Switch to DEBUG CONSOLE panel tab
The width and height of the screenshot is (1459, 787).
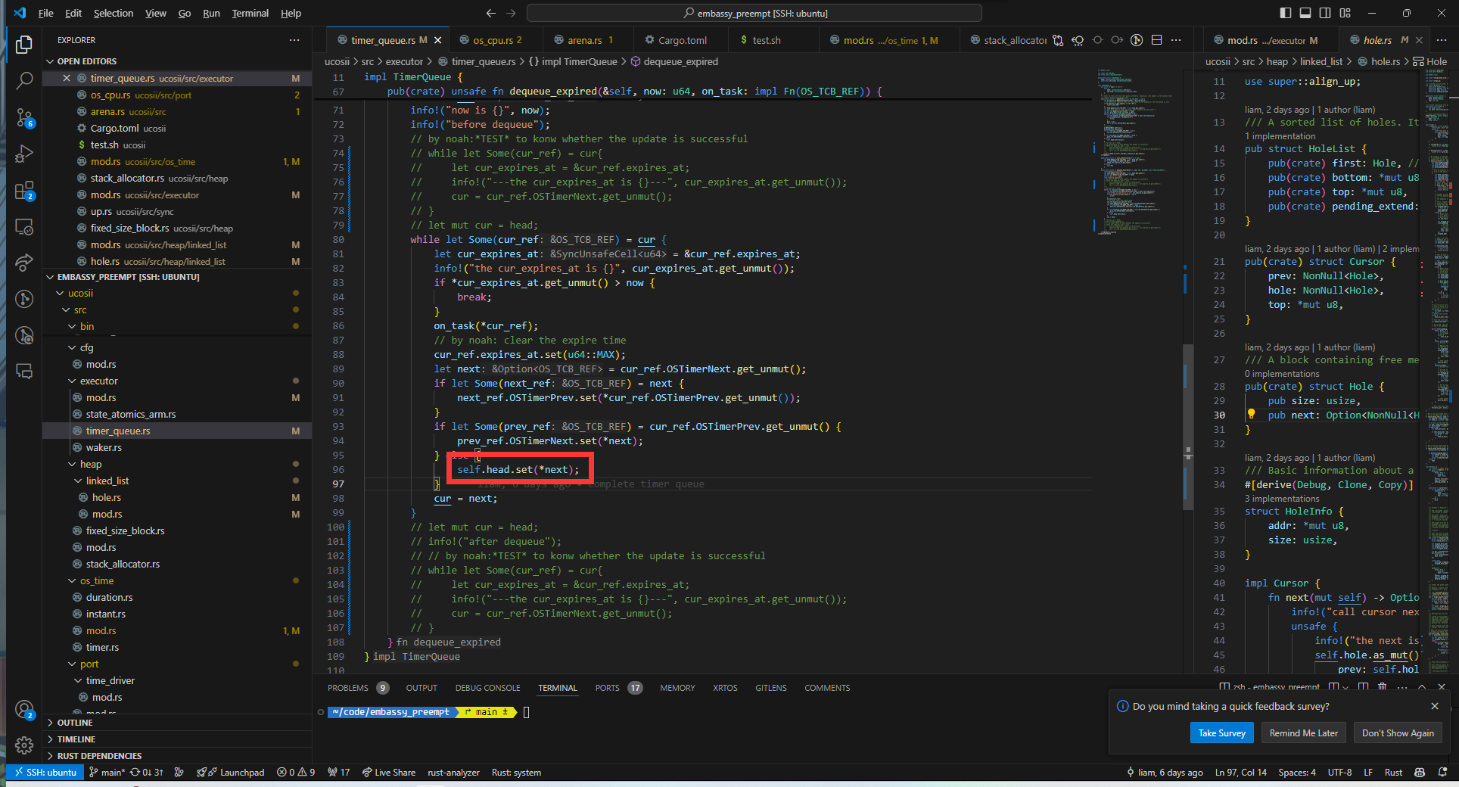click(487, 688)
